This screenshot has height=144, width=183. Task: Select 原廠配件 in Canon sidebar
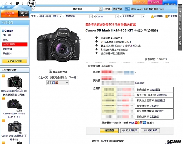[7, 54]
